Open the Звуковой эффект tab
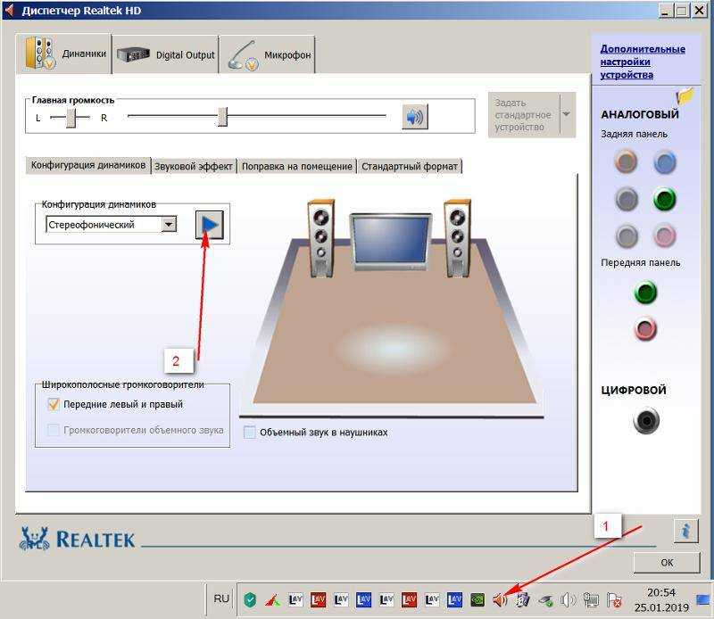The width and height of the screenshot is (714, 619). (x=194, y=166)
